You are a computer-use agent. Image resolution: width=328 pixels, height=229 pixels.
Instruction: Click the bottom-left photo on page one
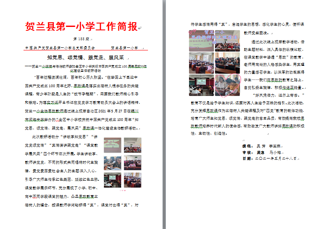click(114, 179)
